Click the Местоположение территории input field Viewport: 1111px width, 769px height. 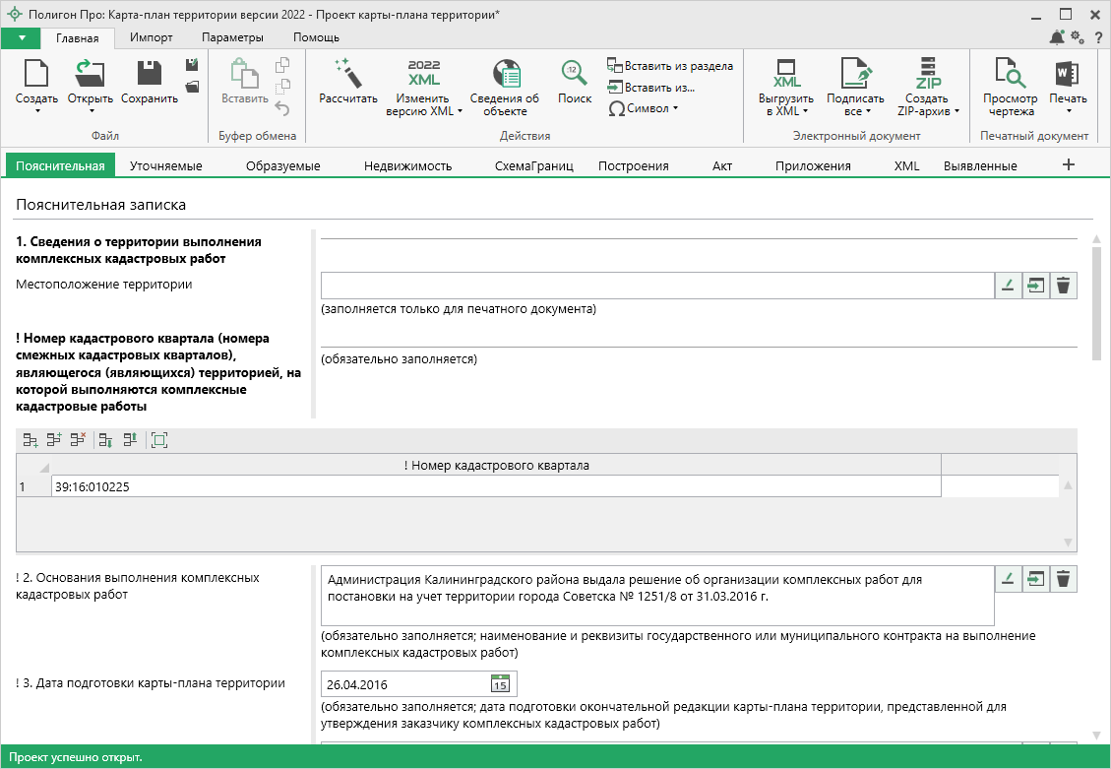coord(657,286)
